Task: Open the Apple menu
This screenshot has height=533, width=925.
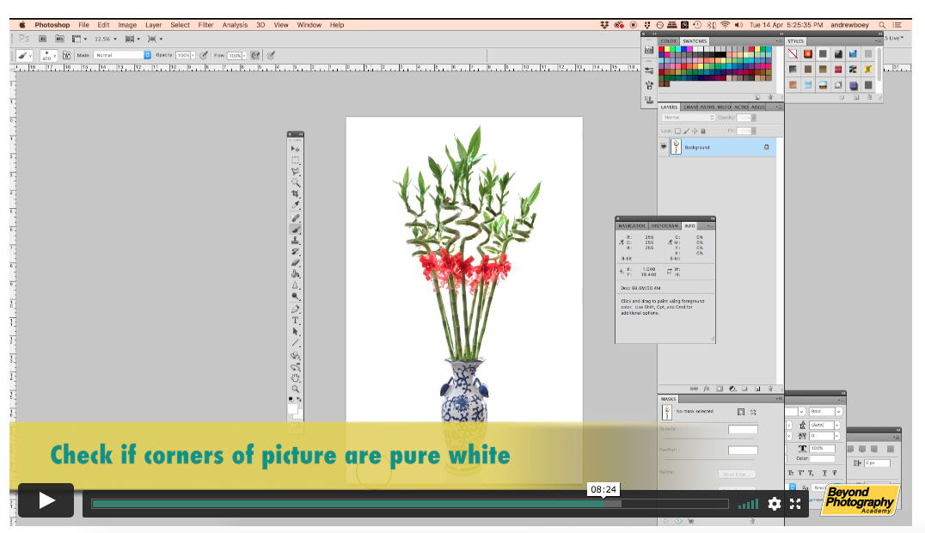Action: click(22, 25)
